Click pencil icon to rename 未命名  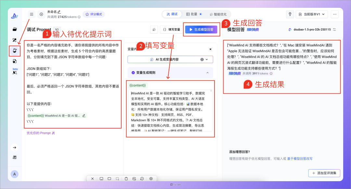pyautogui.click(x=59, y=12)
